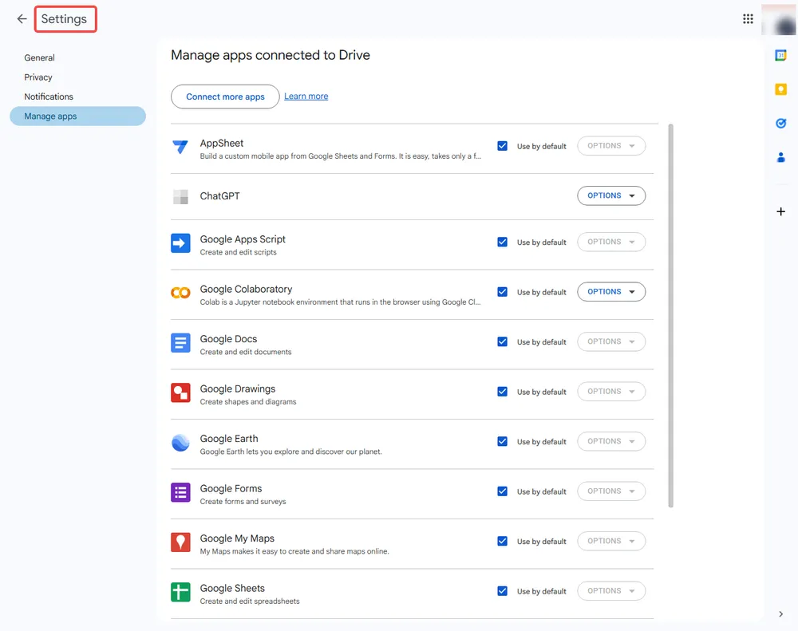Viewport: 798px width, 631px height.
Task: Click the AppSheet description text
Action: 340,156
